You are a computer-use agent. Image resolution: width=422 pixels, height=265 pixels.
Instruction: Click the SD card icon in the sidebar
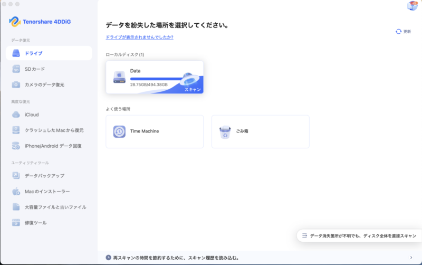(16, 69)
